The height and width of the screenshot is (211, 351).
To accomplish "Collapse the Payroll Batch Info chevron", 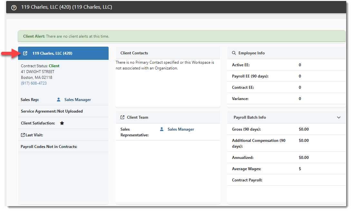I will click(x=339, y=117).
